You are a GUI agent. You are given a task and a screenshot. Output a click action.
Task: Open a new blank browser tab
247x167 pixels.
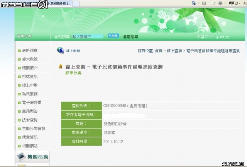click(76, 4)
